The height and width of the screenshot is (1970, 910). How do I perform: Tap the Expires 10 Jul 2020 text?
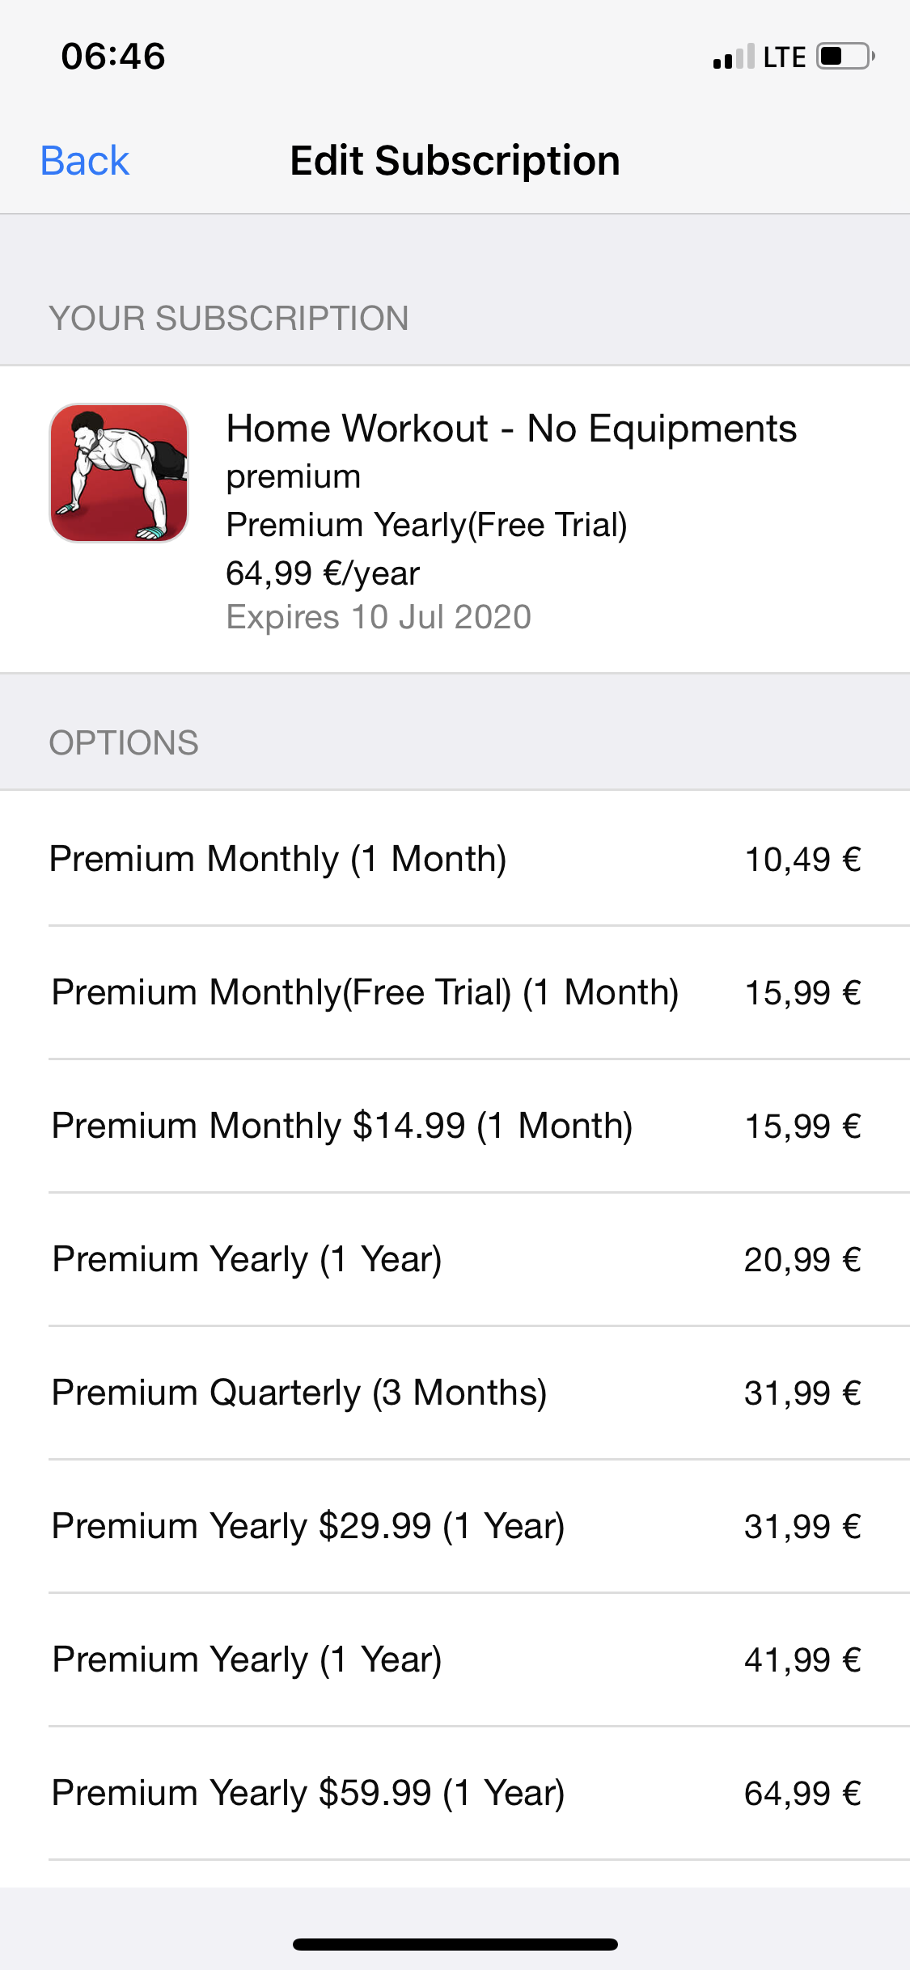379,617
